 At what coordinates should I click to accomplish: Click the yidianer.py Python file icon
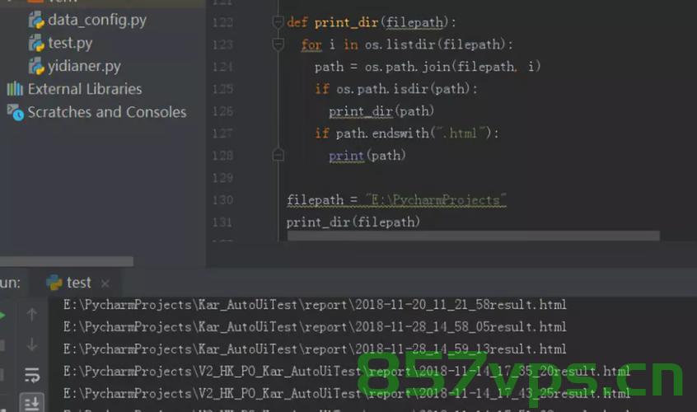pyautogui.click(x=36, y=67)
